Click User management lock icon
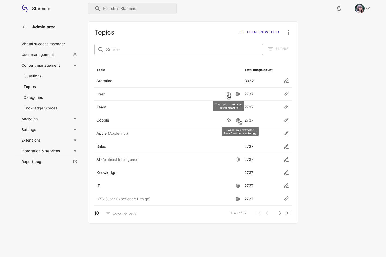This screenshot has height=257, width=386. (x=75, y=55)
